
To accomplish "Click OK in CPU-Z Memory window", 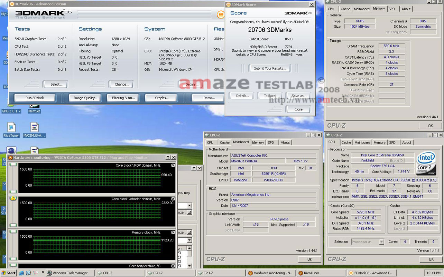I will (x=430, y=126).
